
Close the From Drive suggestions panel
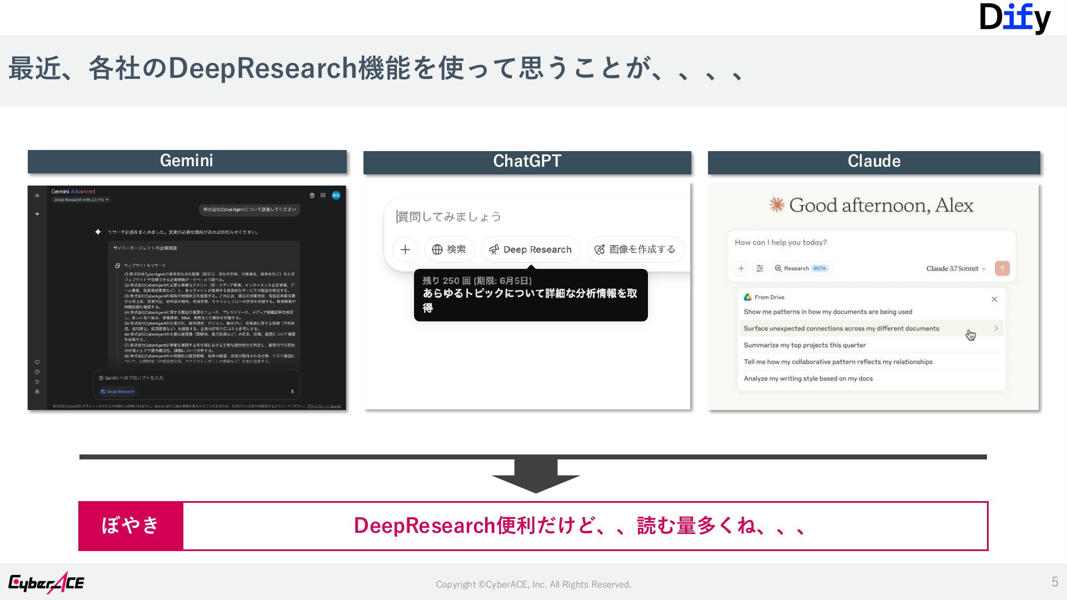pos(994,299)
